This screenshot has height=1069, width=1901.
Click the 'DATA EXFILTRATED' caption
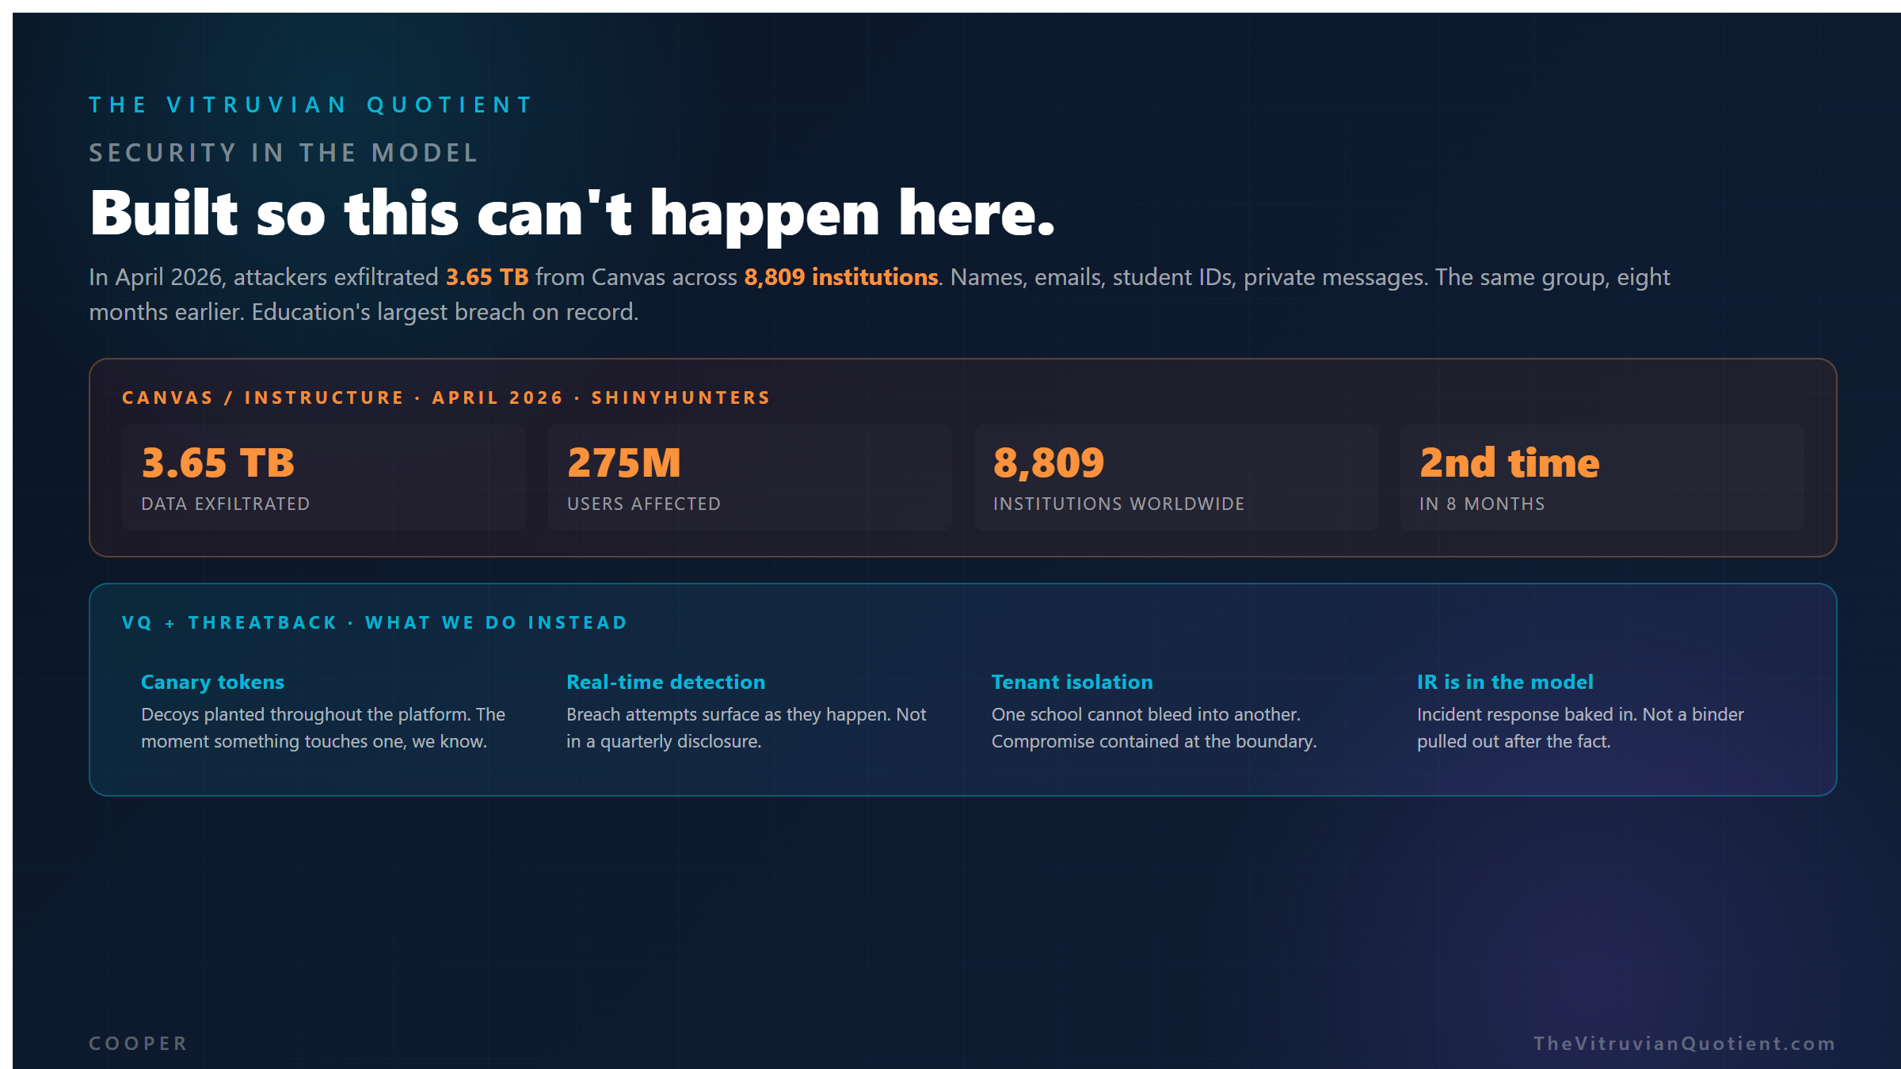(226, 504)
